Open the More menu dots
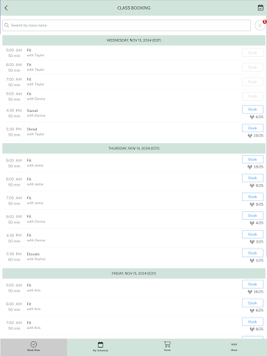267x356 pixels. pyautogui.click(x=234, y=346)
